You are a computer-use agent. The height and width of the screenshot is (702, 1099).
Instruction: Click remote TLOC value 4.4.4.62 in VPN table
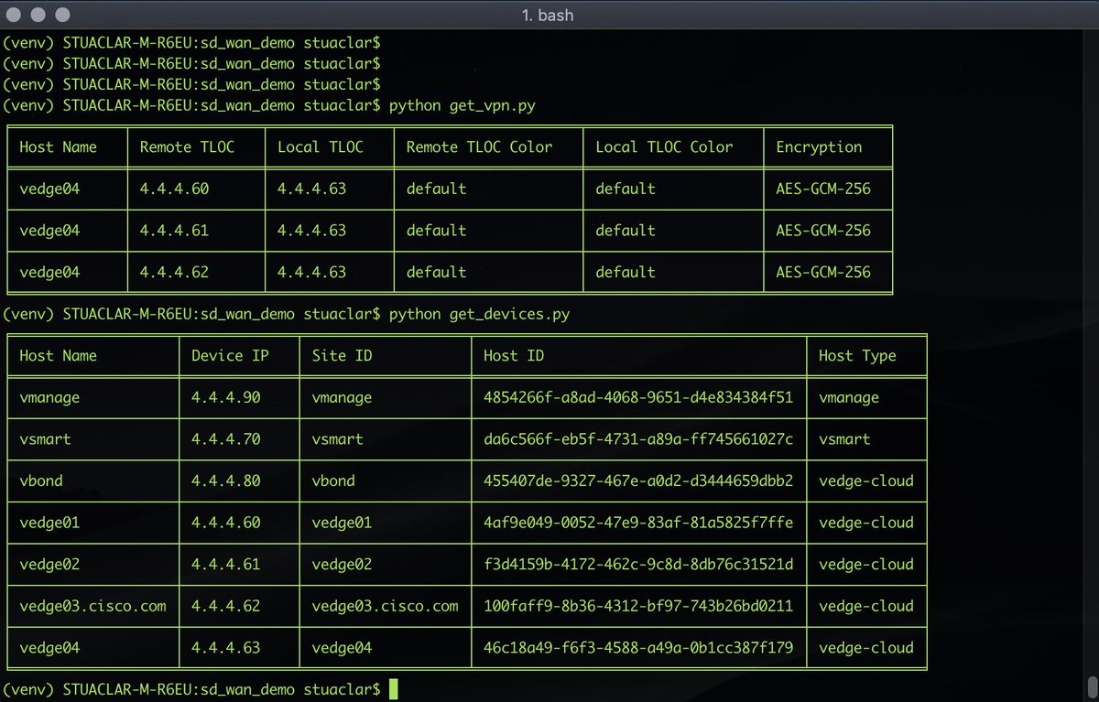(174, 272)
